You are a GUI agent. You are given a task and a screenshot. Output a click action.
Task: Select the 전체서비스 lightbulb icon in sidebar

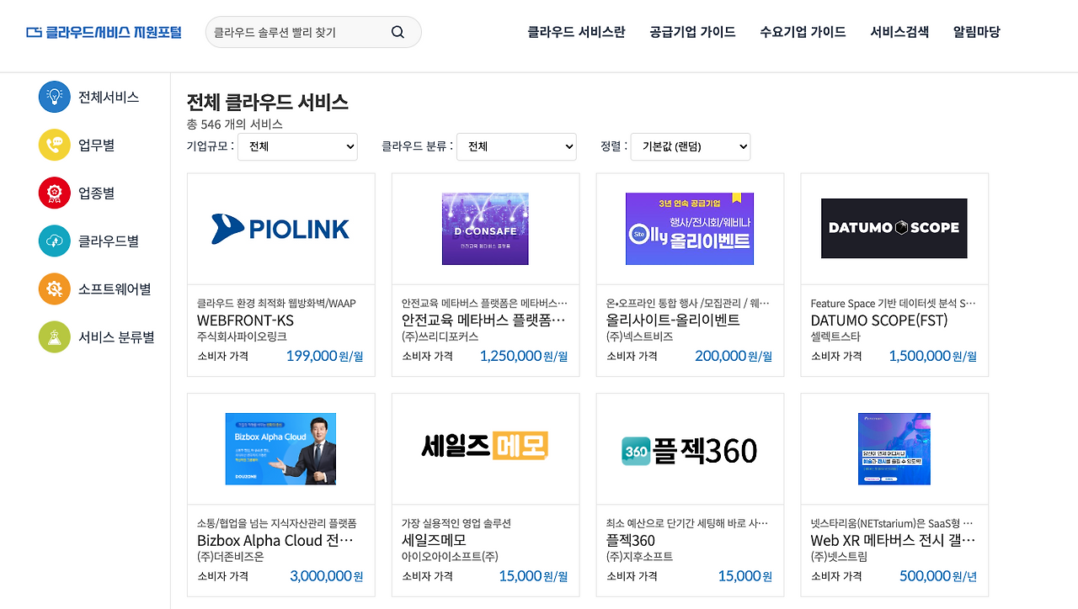[x=54, y=97]
